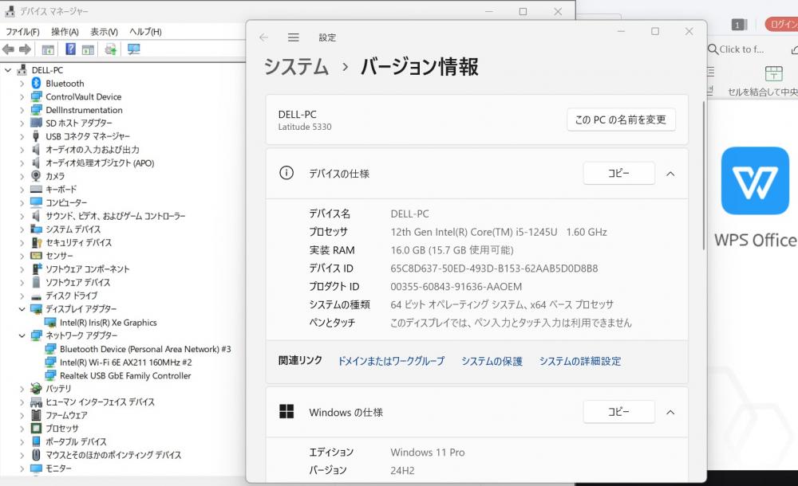The height and width of the screenshot is (486, 798).
Task: Click the USB コネクタ マネージャー plug icon
Action: [x=36, y=135]
